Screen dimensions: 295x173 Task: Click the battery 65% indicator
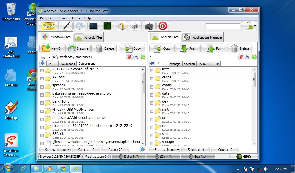(243, 157)
